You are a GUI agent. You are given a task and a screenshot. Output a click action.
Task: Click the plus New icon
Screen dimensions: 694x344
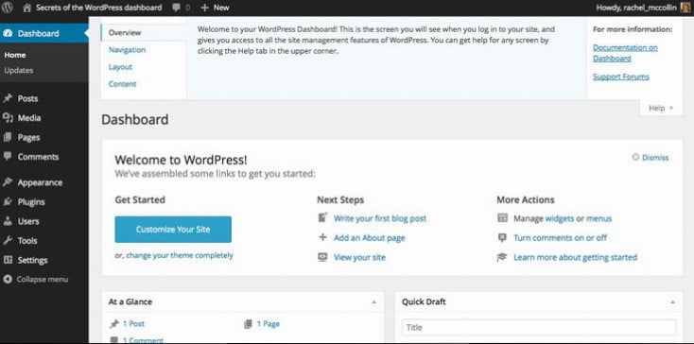coord(204,8)
